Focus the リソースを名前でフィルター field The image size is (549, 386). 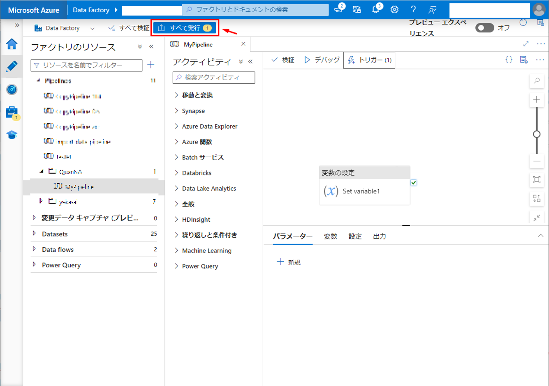86,65
